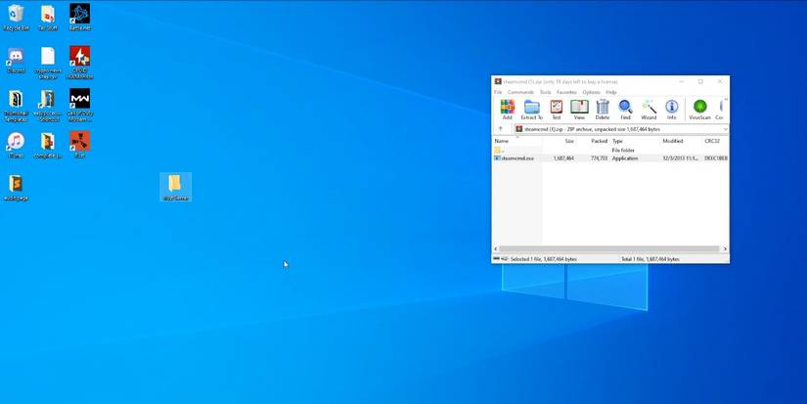
Task: Select the Discord desktop shortcut
Action: click(16, 59)
